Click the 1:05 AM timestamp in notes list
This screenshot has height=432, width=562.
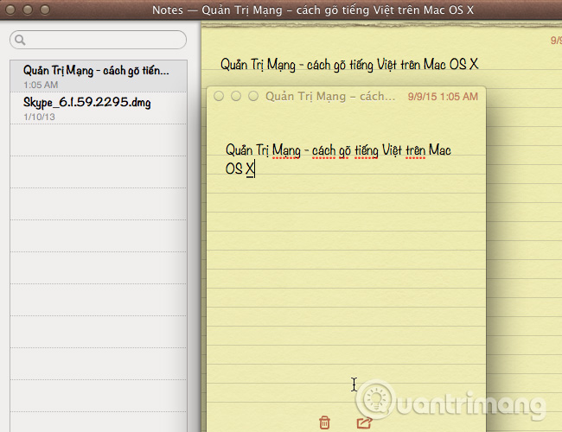[41, 85]
